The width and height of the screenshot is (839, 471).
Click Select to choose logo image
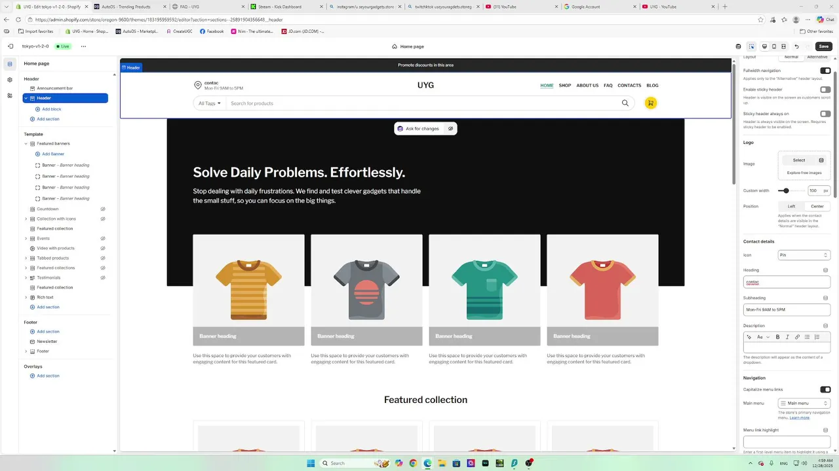coord(799,160)
